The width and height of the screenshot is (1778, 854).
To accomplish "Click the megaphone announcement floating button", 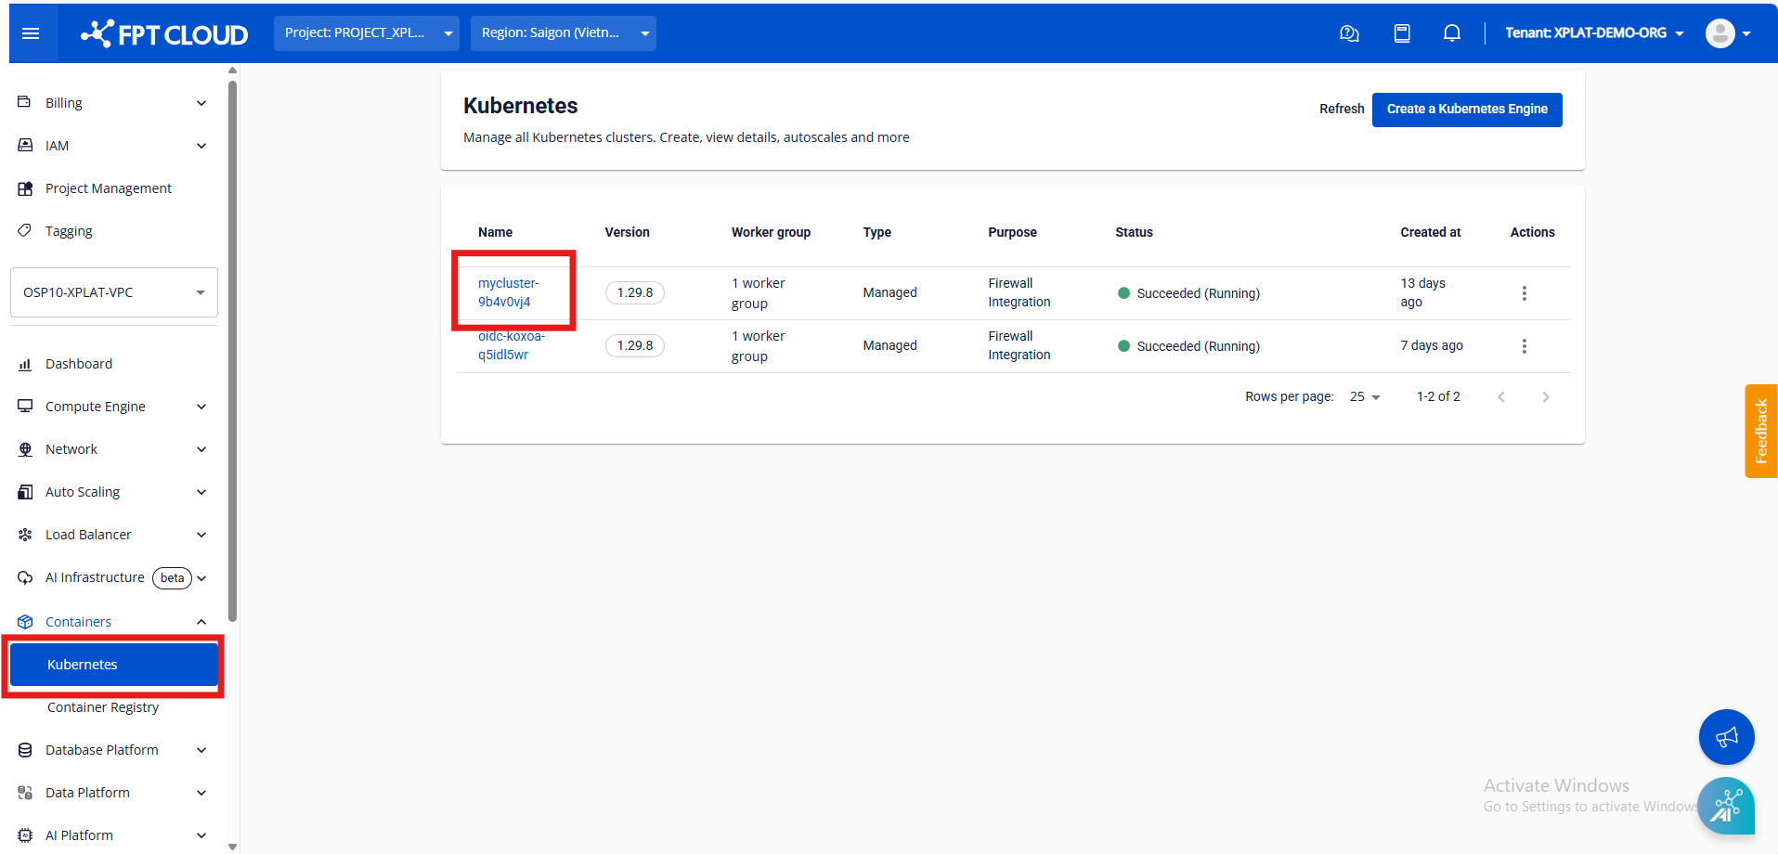I will [1726, 737].
